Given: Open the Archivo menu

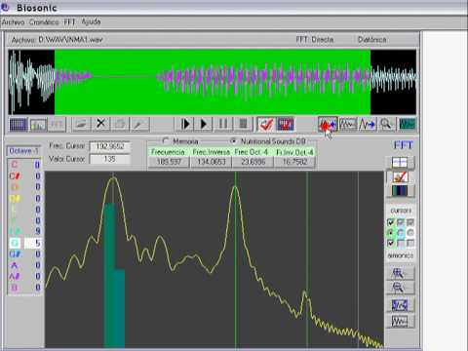Looking at the screenshot, I should coord(13,22).
